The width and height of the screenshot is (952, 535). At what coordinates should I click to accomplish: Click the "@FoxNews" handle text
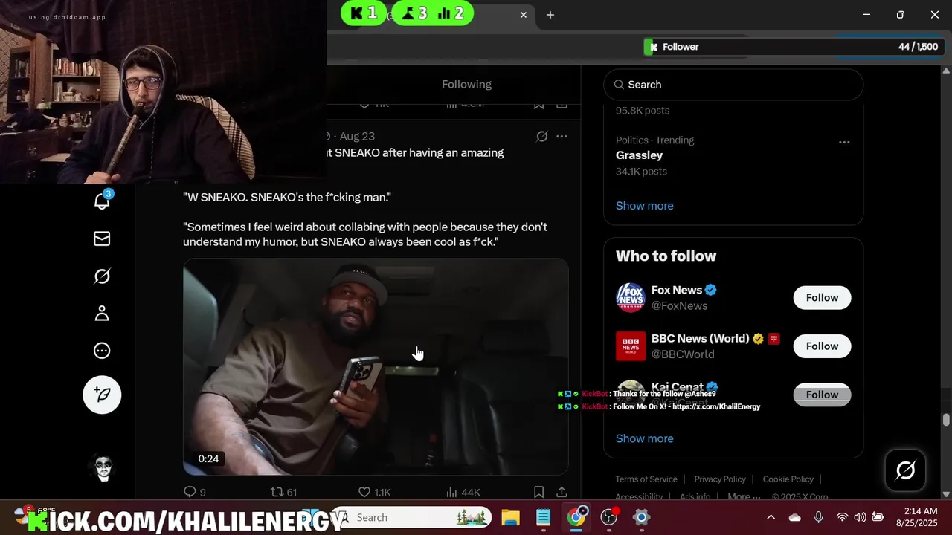click(680, 306)
